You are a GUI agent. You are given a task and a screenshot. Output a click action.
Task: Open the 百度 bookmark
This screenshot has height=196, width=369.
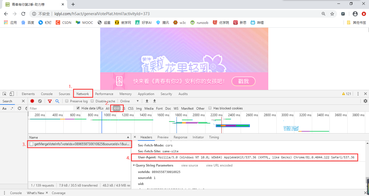(28, 22)
